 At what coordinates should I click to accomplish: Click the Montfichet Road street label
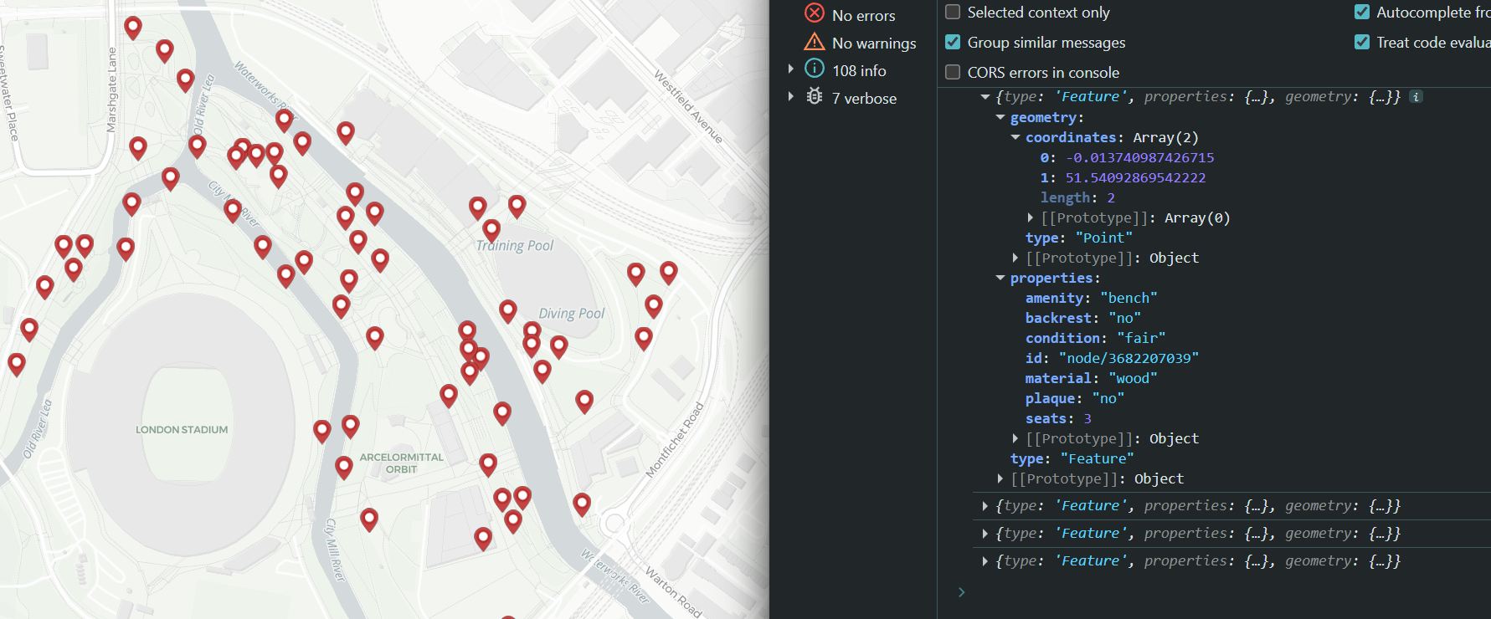tap(675, 440)
